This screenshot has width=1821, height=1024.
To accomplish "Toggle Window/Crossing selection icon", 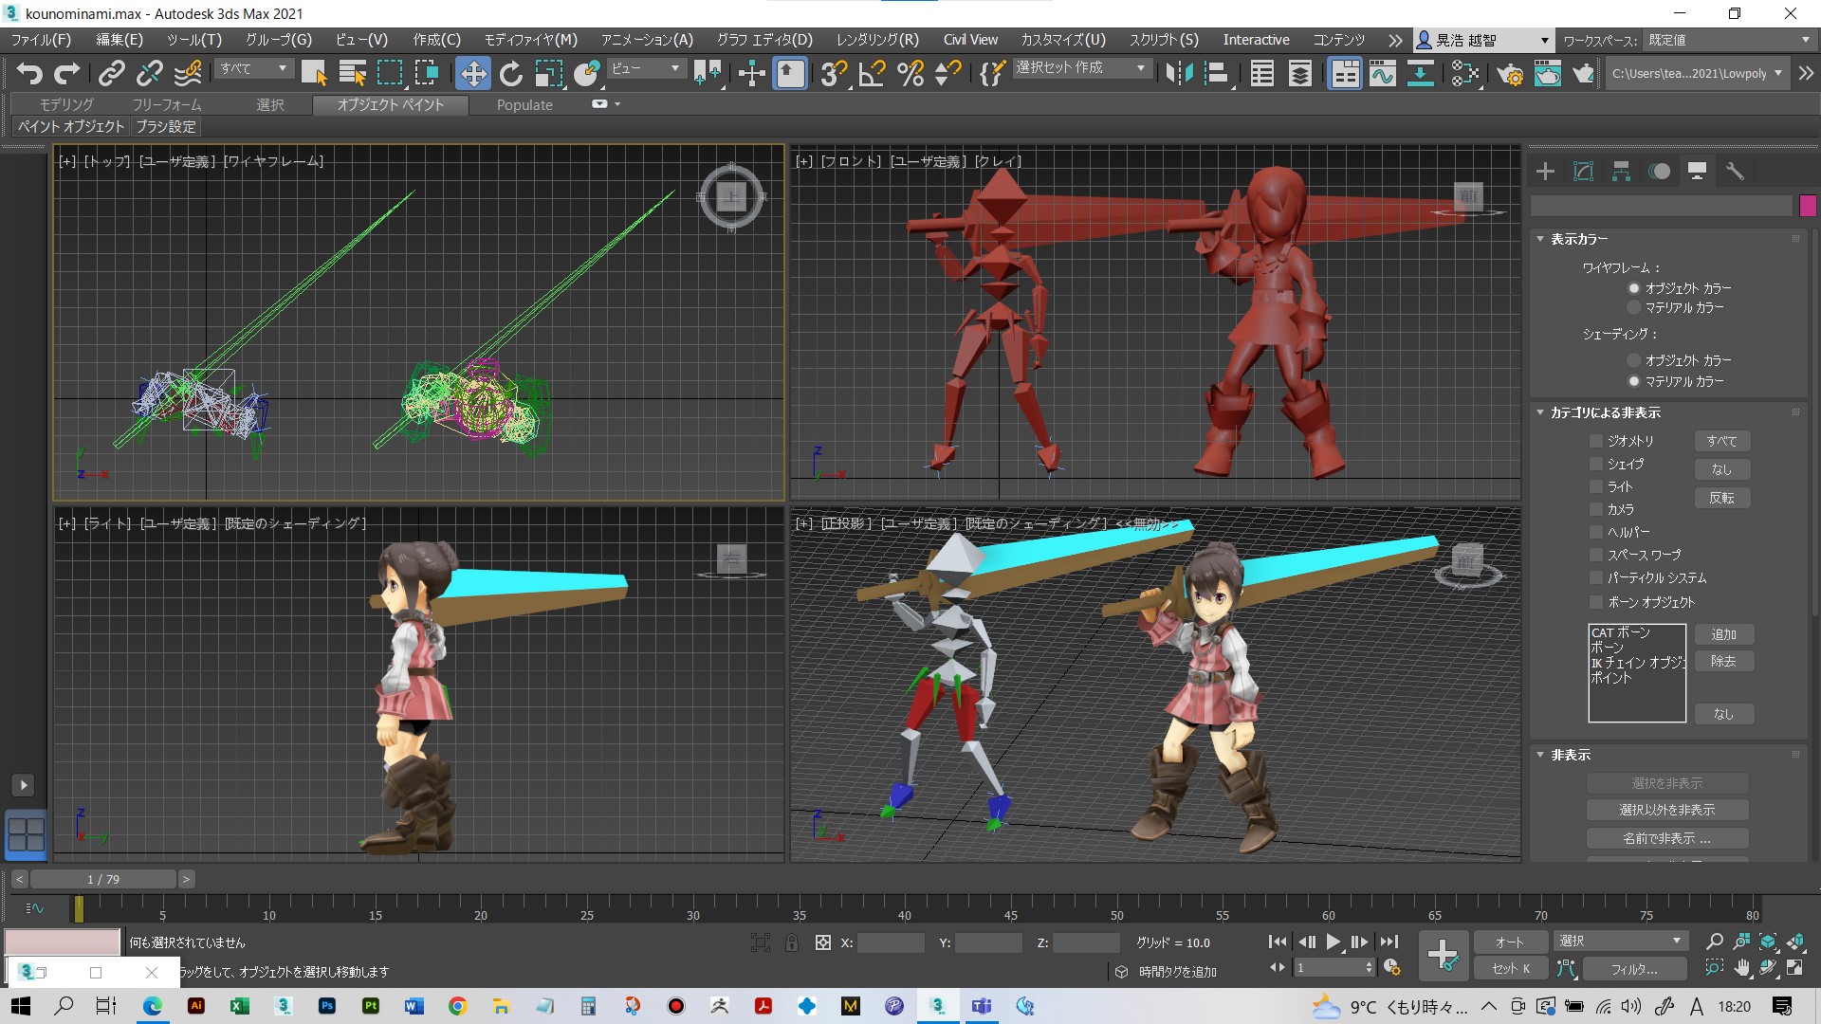I will tap(427, 73).
